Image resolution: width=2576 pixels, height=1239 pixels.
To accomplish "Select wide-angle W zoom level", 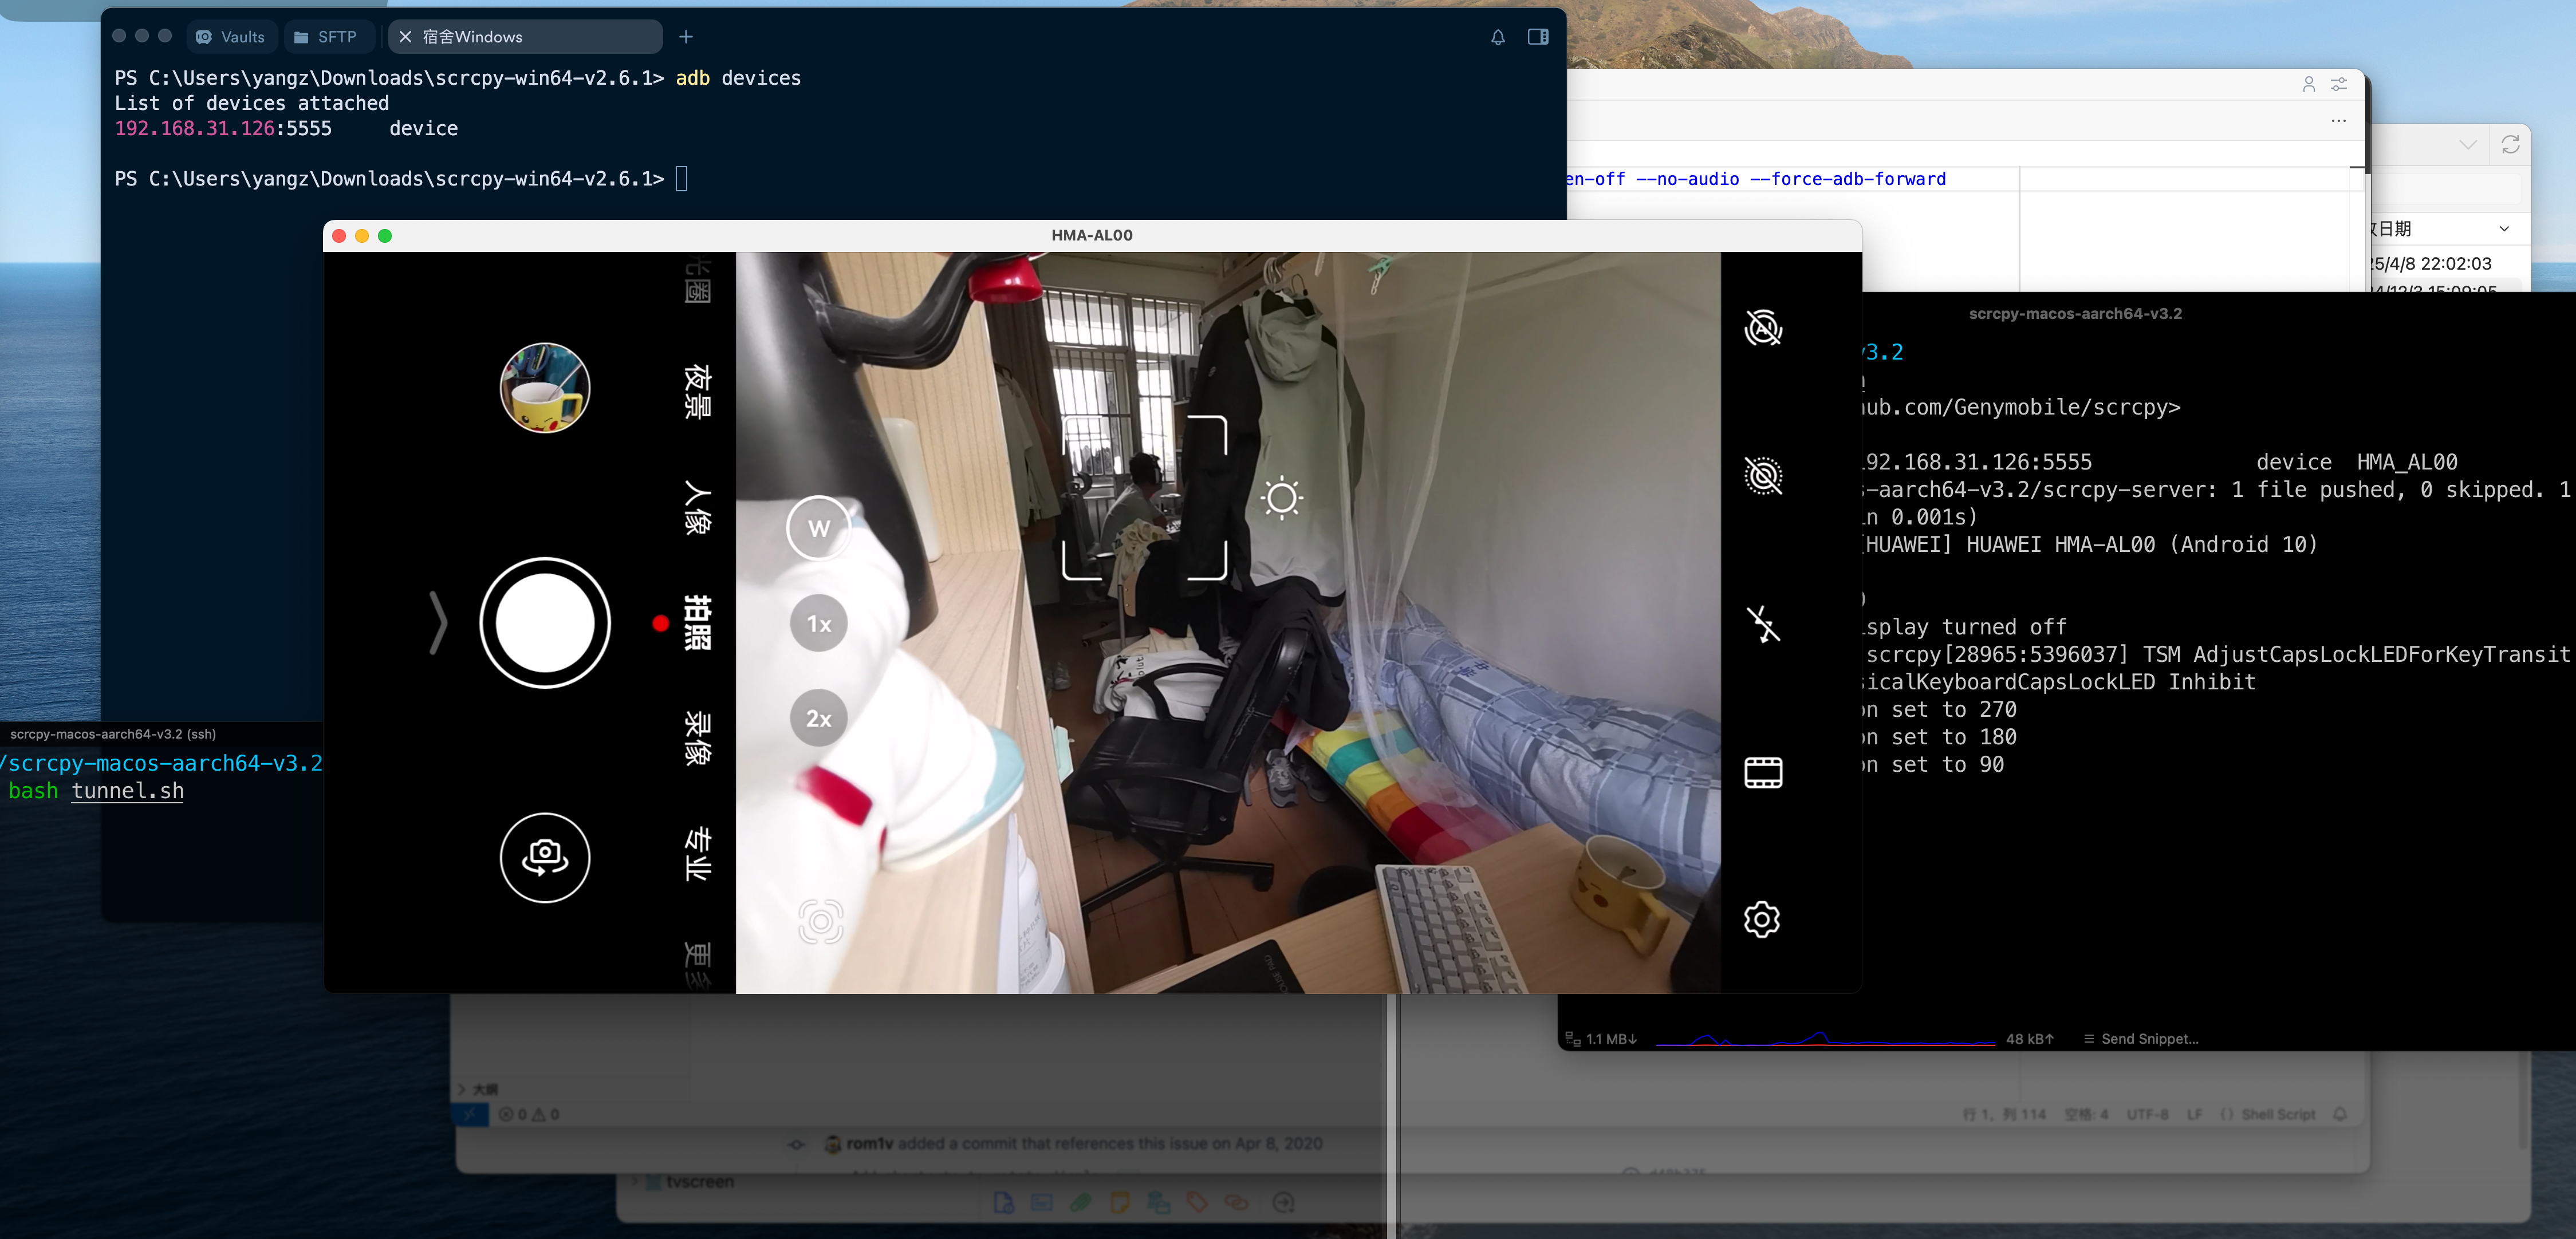I will click(818, 528).
